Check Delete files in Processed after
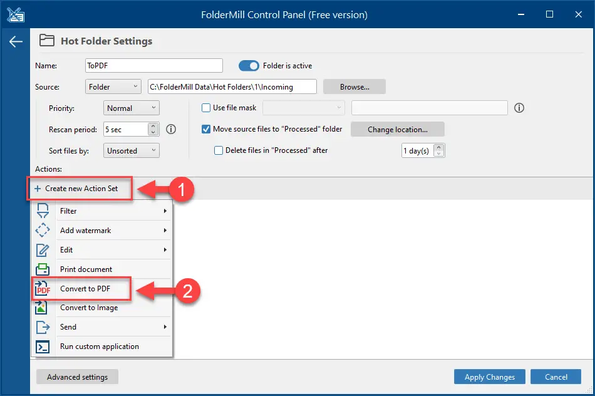Image resolution: width=595 pixels, height=396 pixels. pos(219,150)
